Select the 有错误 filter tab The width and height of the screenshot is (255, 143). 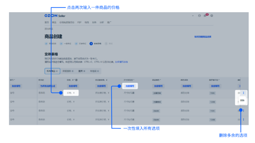(95, 71)
